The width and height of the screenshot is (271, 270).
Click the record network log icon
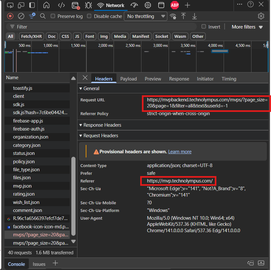click(10, 16)
